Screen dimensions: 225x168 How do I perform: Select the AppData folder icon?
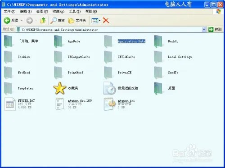coord(58,41)
